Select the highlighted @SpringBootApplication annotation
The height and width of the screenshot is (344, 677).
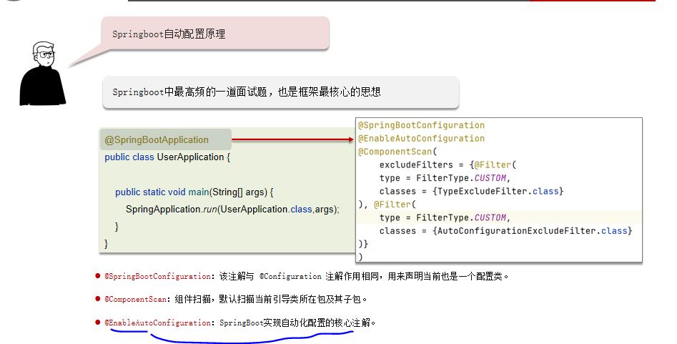tap(166, 139)
